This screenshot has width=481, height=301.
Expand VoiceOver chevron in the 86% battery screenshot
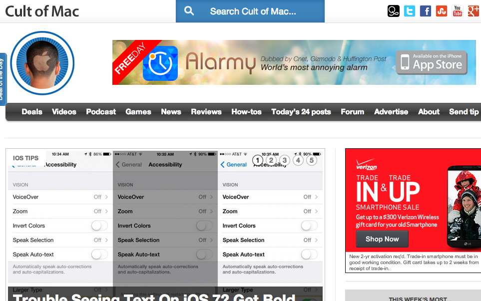coord(106,197)
